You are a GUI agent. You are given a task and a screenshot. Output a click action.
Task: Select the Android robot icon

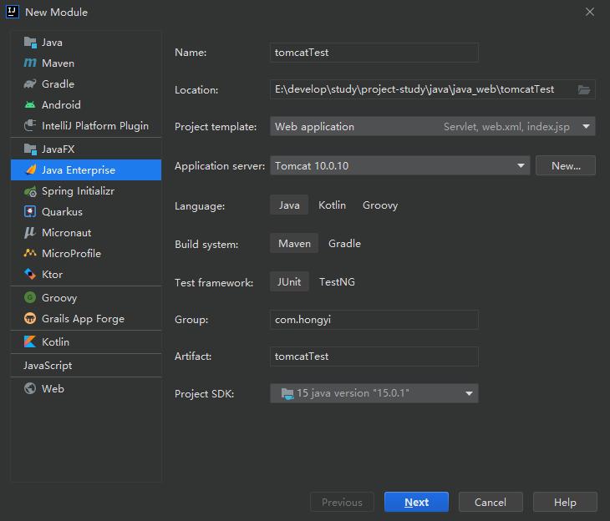[30, 105]
